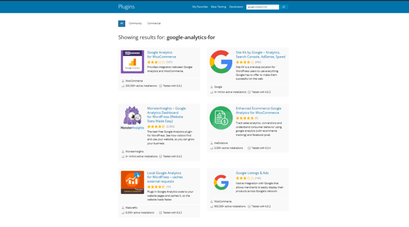This screenshot has width=409, height=227.
Task: Click theDotstore author name
Action: coord(221,143)
